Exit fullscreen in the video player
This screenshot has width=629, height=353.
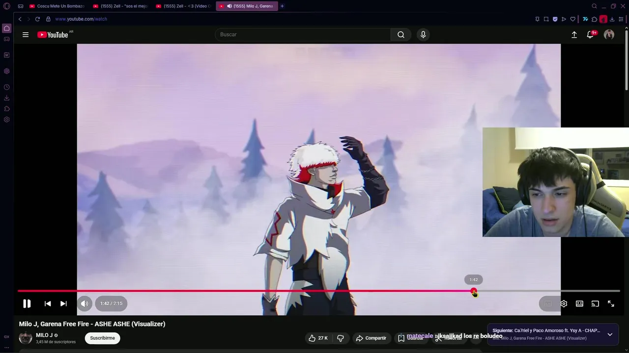tap(611, 303)
